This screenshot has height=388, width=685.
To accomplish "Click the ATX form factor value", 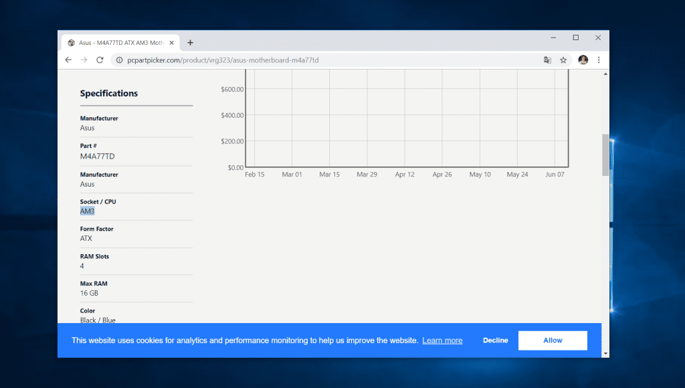I will (86, 238).
